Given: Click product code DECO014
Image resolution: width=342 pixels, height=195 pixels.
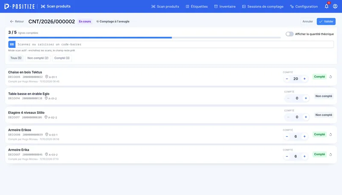Looking at the screenshot, I should coord(14,98).
